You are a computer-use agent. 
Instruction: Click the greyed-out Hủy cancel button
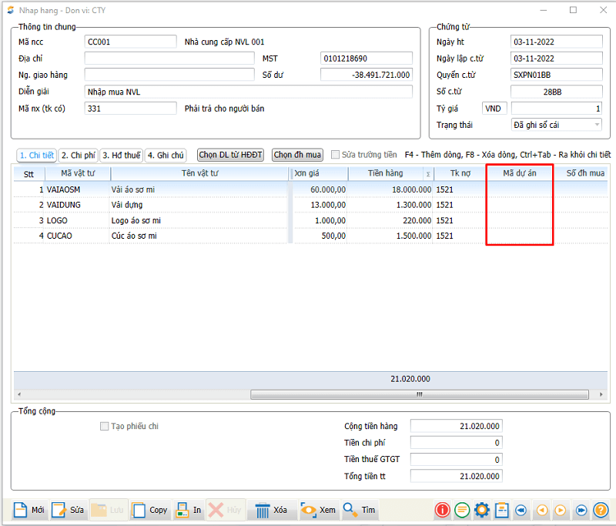click(x=226, y=510)
